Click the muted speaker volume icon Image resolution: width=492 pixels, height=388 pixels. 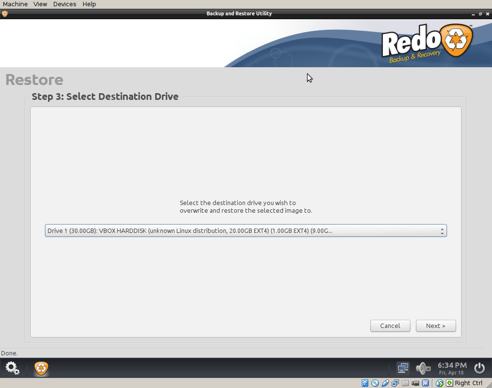coord(422,368)
